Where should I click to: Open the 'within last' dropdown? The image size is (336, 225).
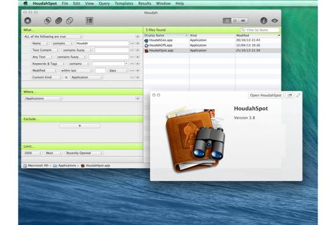[x=76, y=70]
